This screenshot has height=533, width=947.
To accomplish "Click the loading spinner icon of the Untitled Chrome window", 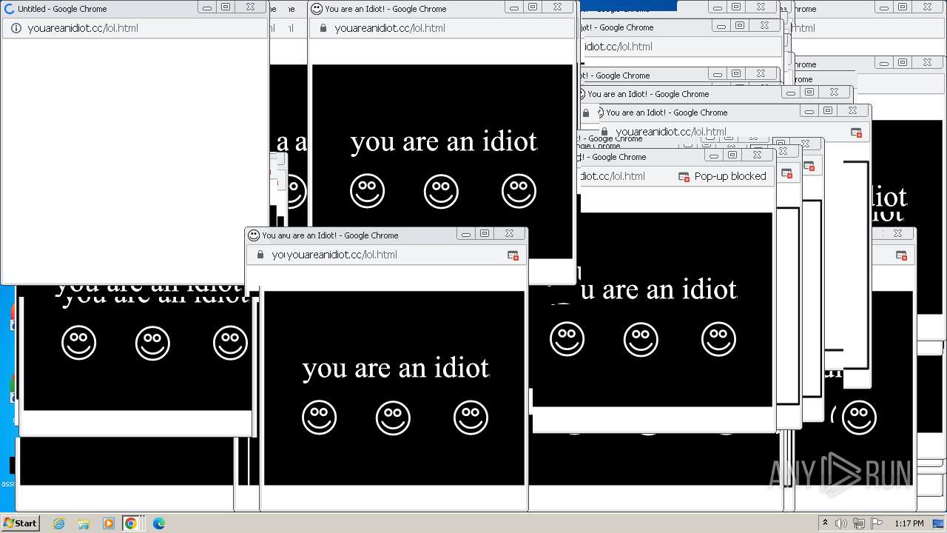I will click(x=10, y=9).
